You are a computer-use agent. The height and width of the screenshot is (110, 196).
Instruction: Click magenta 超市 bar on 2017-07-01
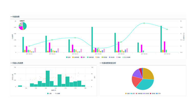click(165, 47)
